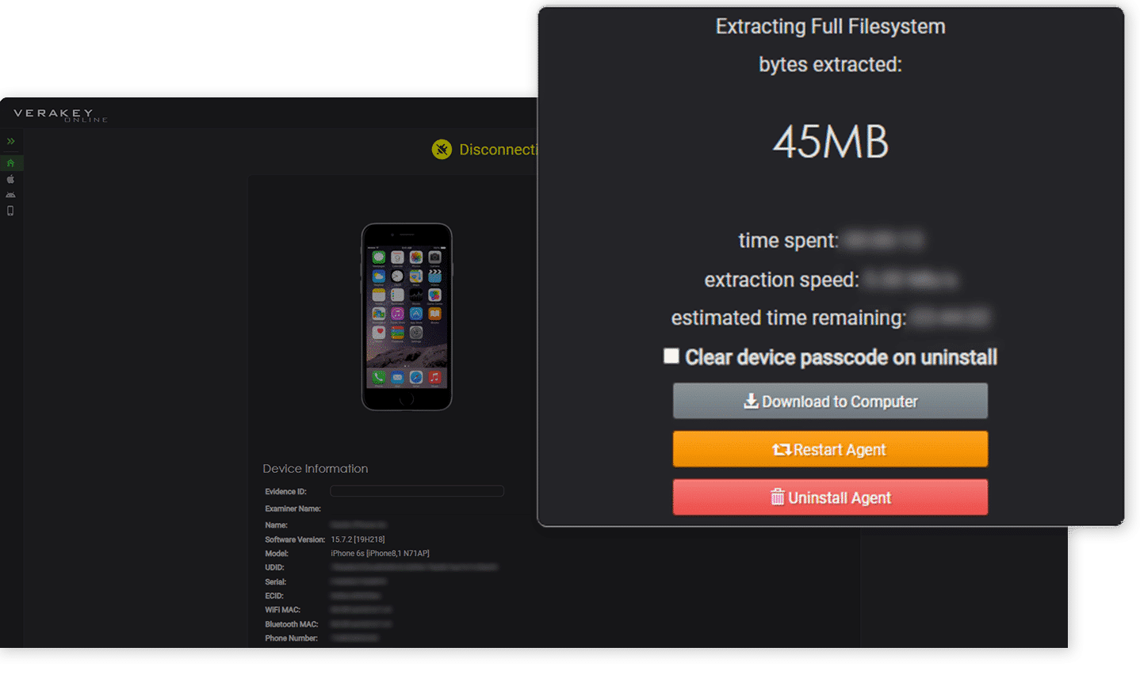Image resolution: width=1140 pixels, height=697 pixels.
Task: Click the Disconnected status plug icon
Action: pos(442,149)
